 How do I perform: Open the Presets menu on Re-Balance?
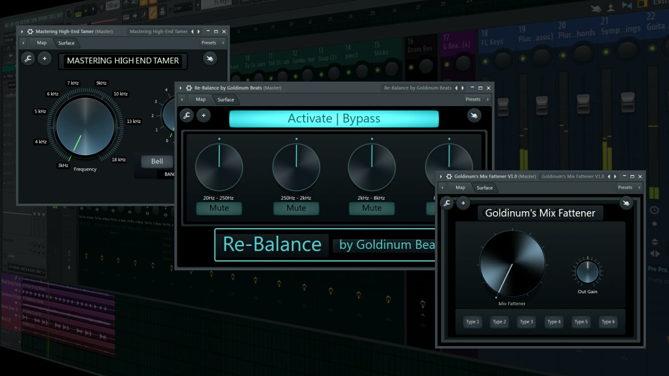pos(474,99)
